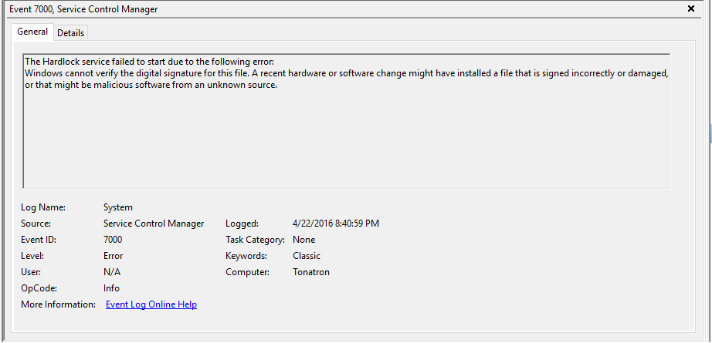
Task: Click the Level value Error
Action: [113, 256]
